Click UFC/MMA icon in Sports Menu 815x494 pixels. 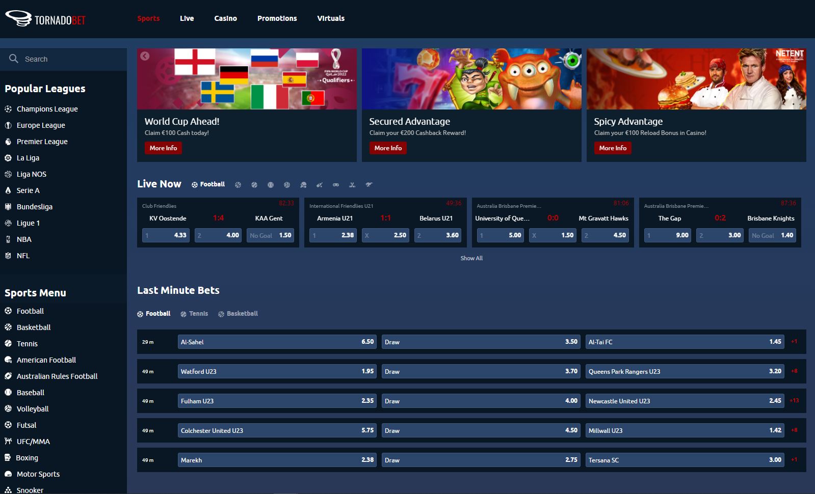click(8, 441)
